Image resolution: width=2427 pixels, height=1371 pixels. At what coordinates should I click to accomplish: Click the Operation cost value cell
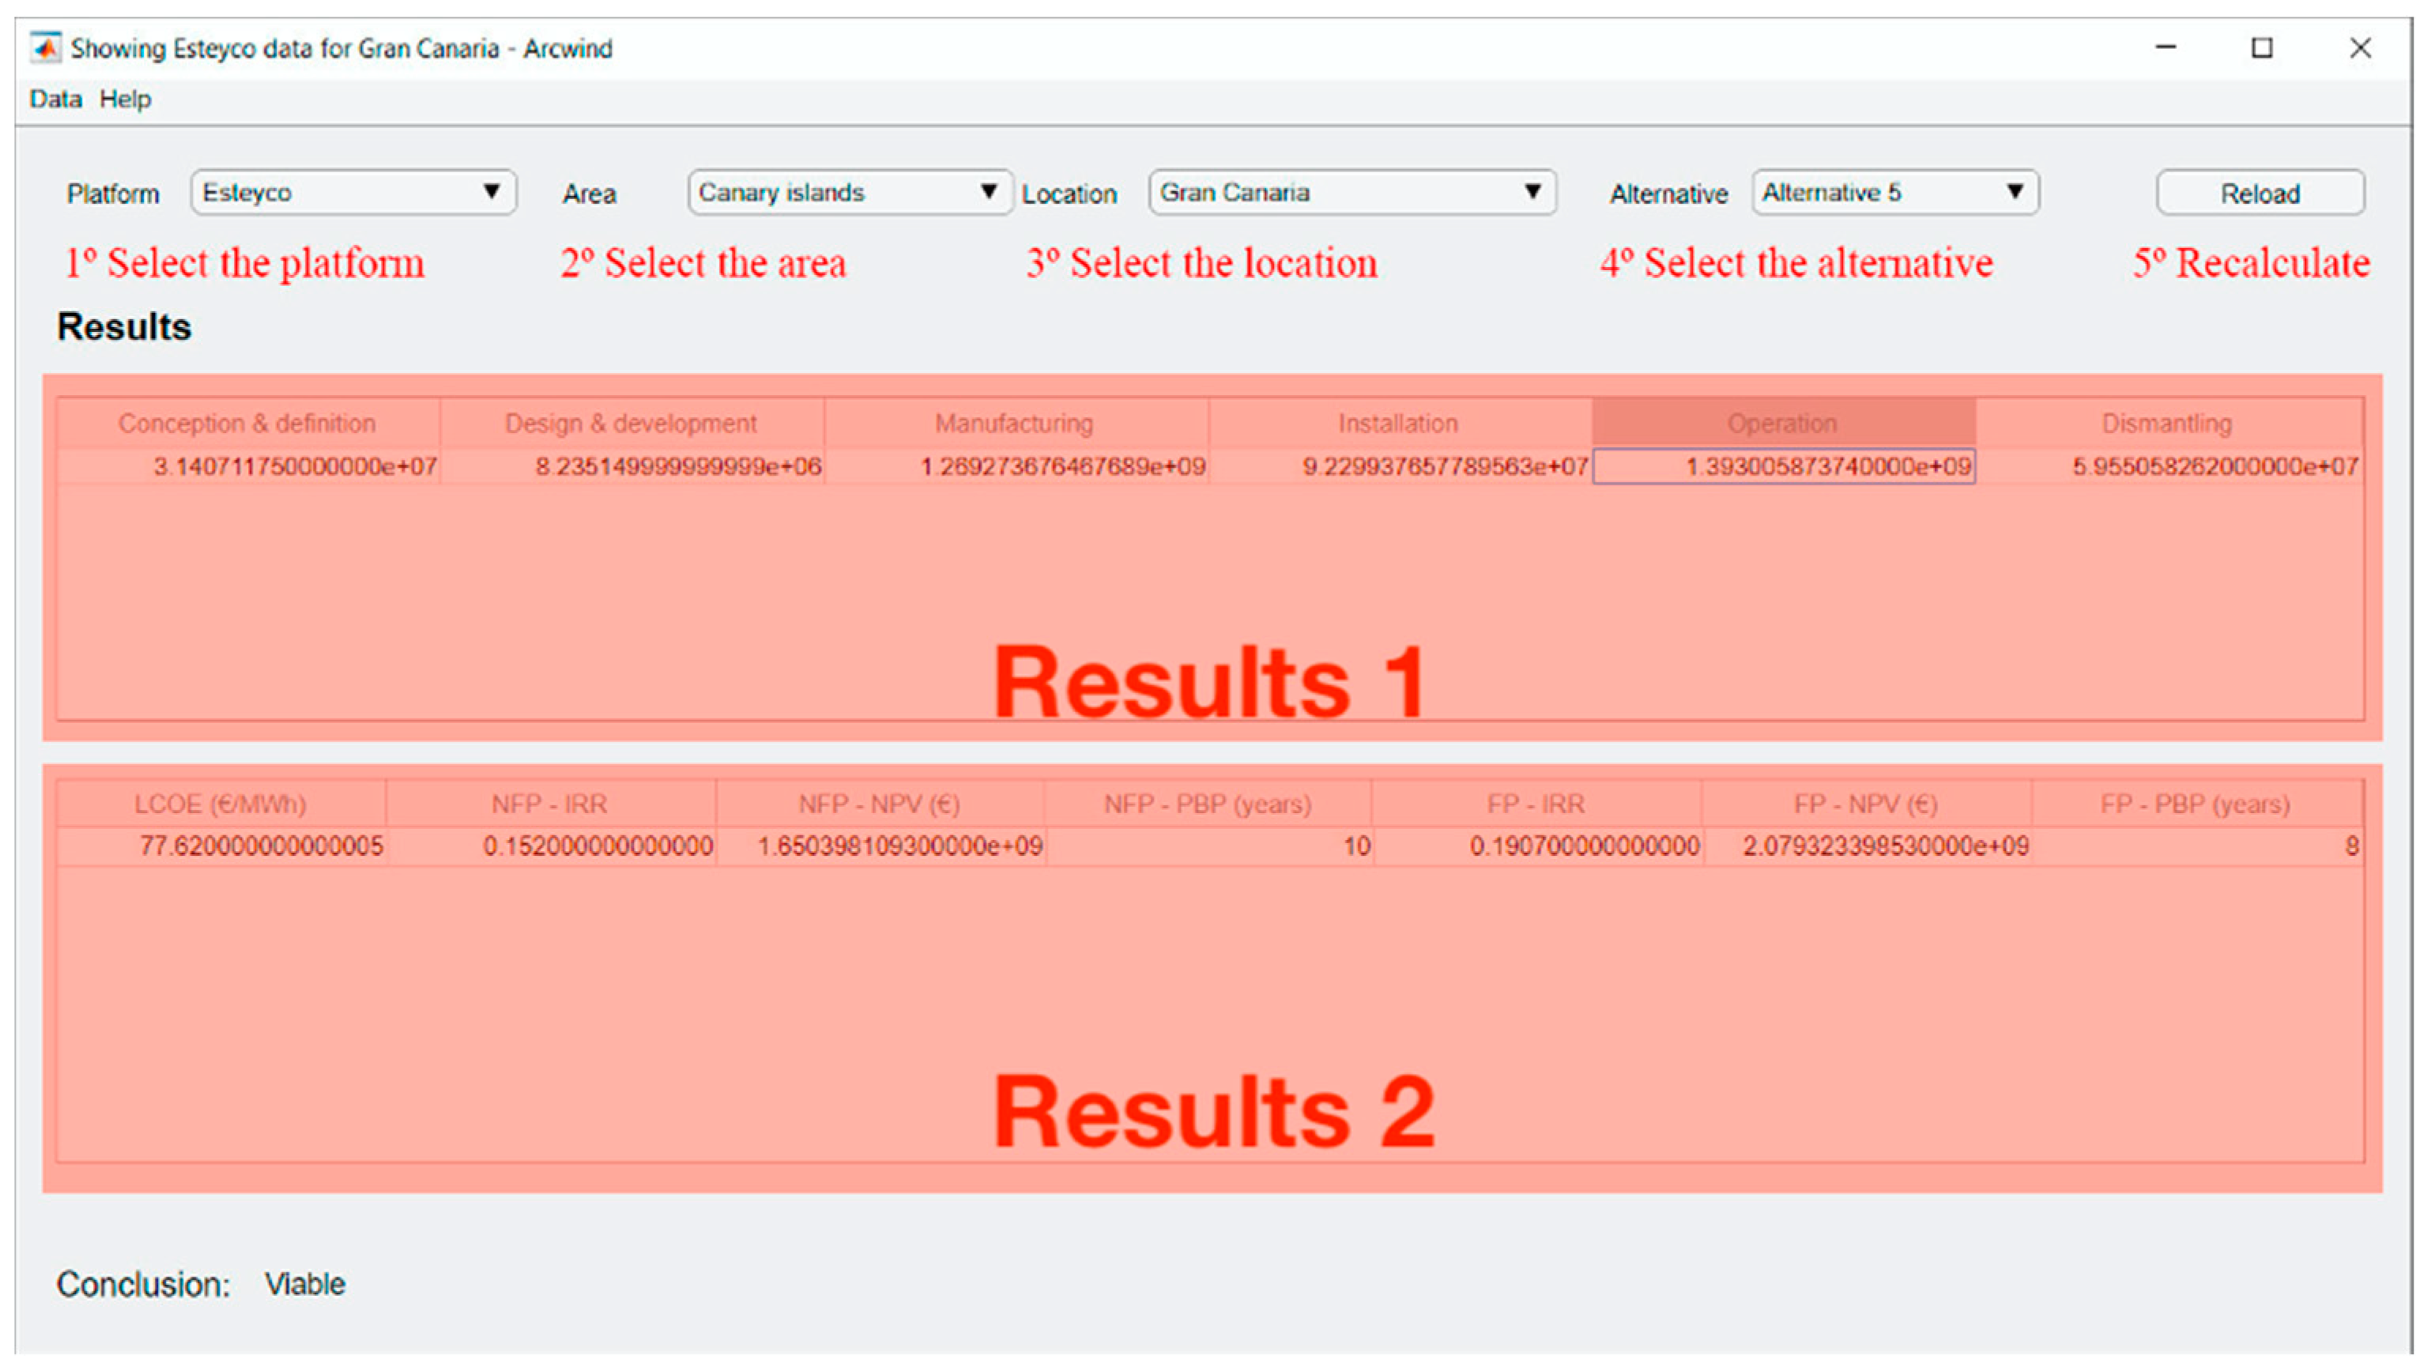[1783, 466]
